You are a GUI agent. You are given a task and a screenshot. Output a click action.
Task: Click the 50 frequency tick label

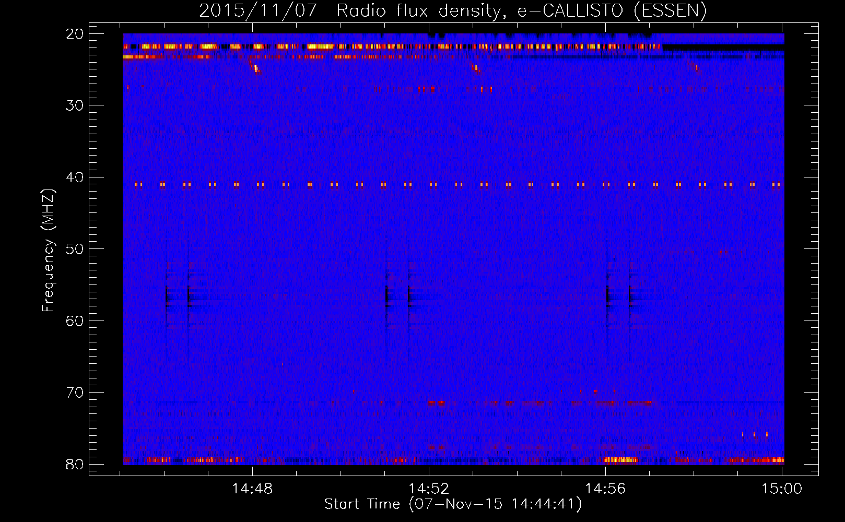[75, 249]
